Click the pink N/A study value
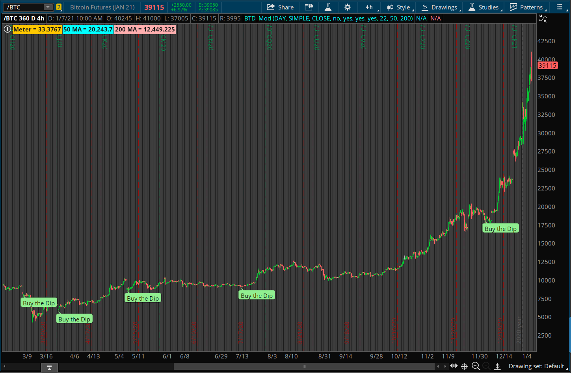This screenshot has width=571, height=373. click(435, 18)
